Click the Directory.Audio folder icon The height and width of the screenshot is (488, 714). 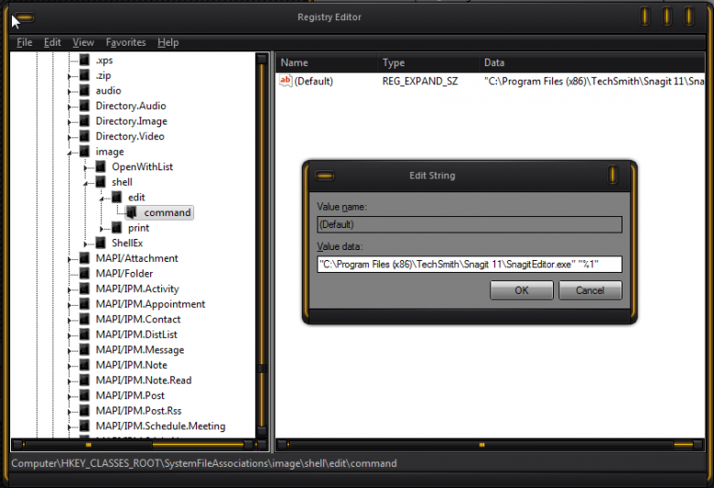[85, 105]
